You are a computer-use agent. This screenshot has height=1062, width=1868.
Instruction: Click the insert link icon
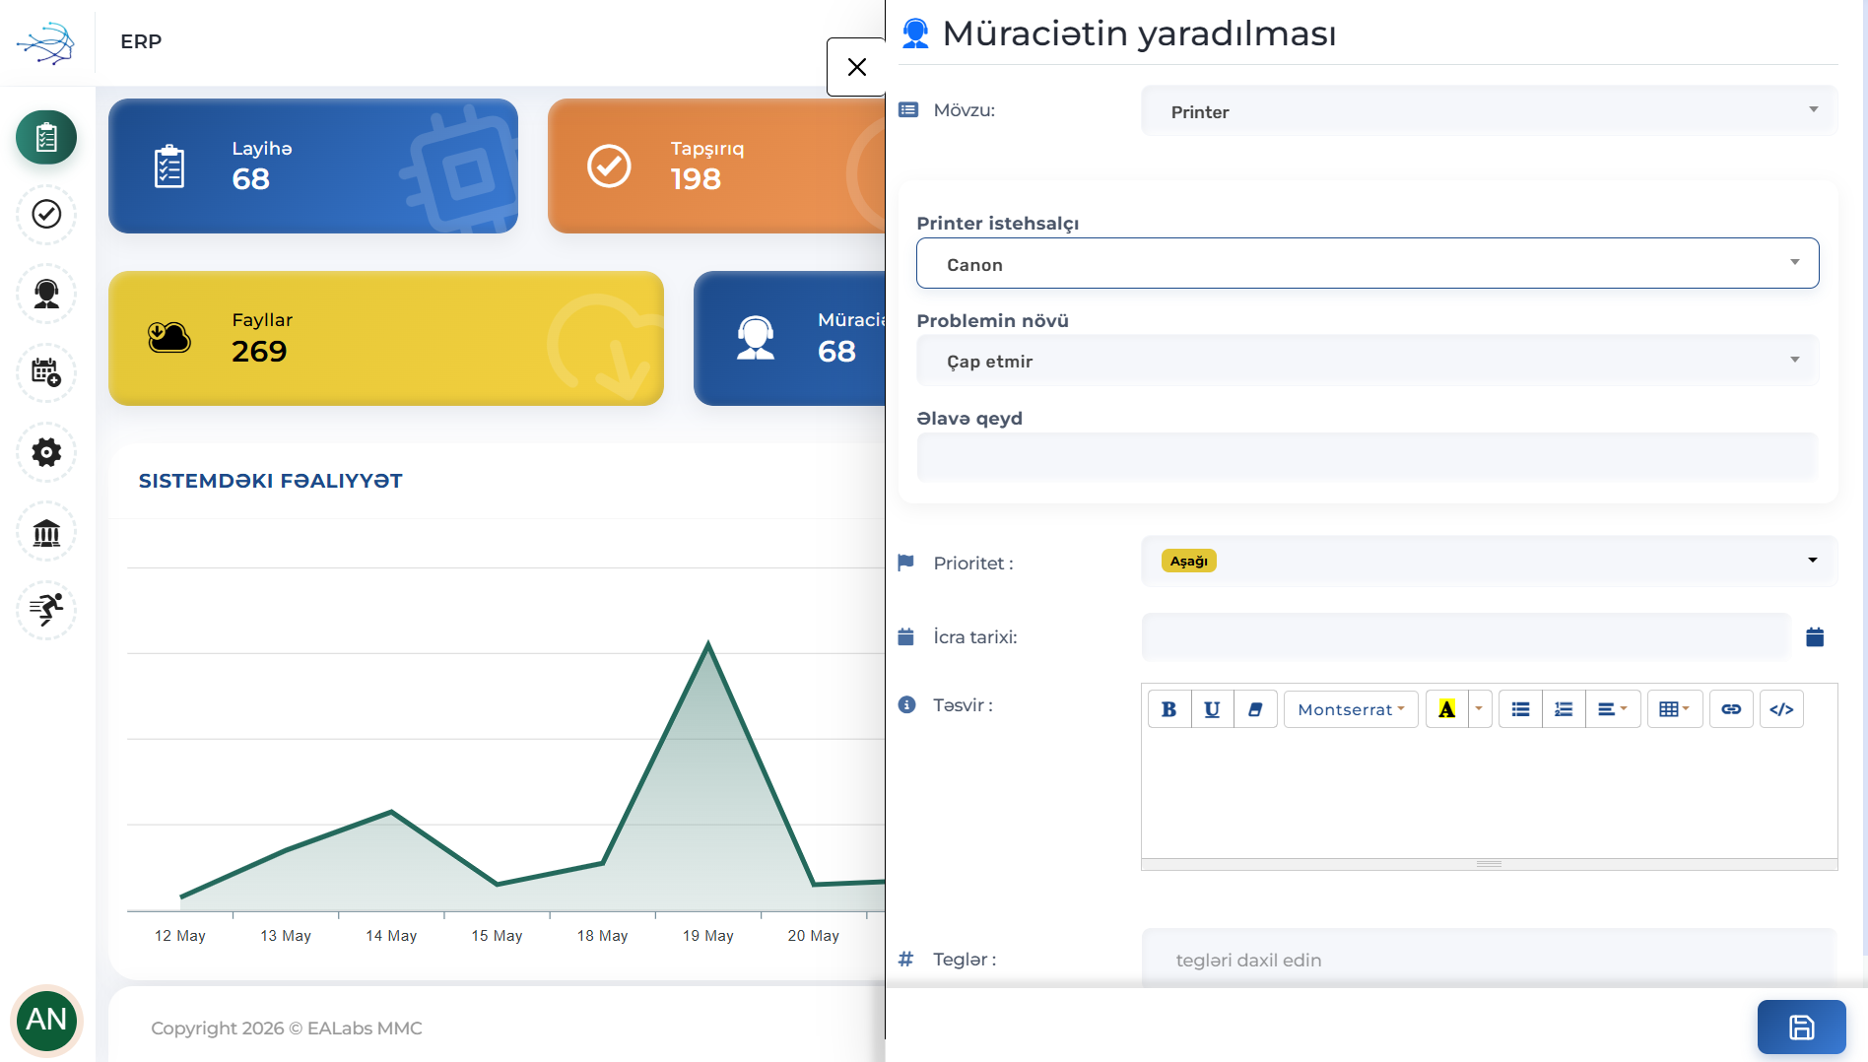click(1731, 709)
